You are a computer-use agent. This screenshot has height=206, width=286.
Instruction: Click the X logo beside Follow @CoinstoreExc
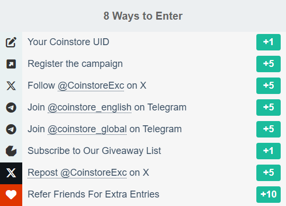pos(11,85)
